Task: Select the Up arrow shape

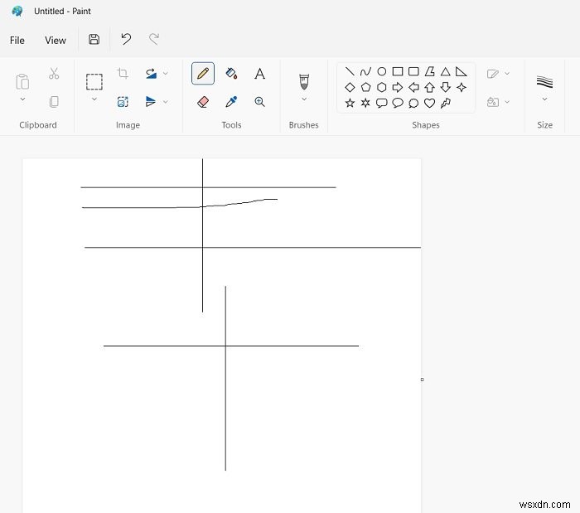Action: tap(429, 87)
